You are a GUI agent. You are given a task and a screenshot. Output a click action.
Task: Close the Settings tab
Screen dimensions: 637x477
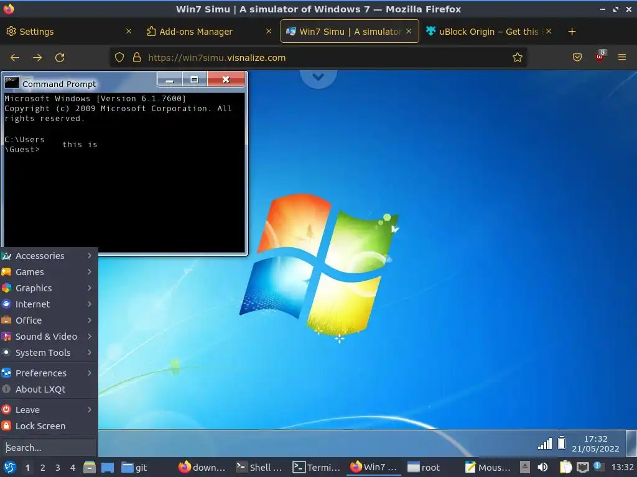(129, 31)
